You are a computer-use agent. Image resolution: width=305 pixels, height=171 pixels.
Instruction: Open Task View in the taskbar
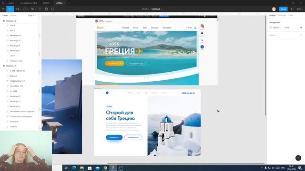click(66, 168)
